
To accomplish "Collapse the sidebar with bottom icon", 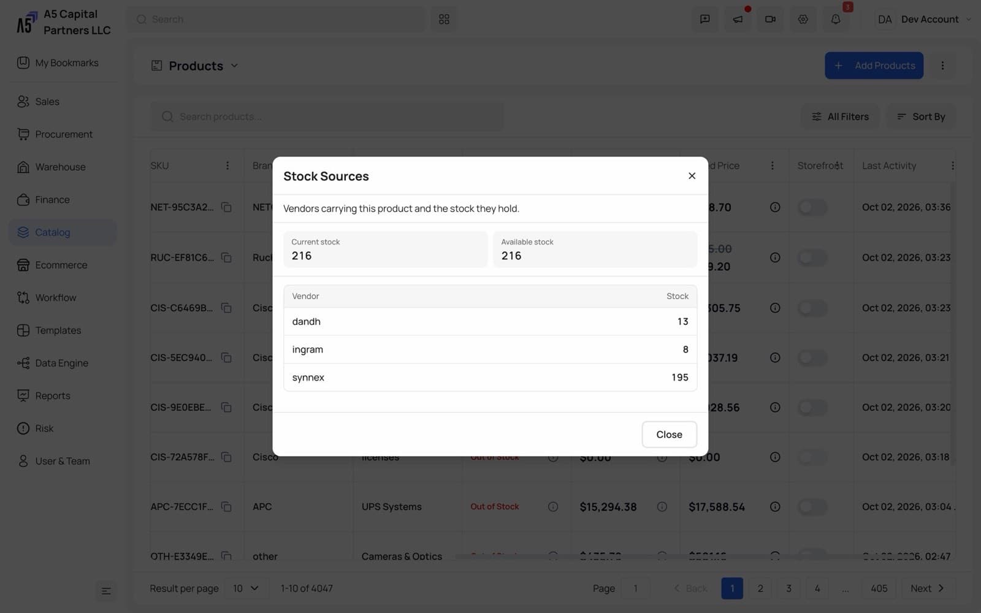I will pyautogui.click(x=106, y=590).
